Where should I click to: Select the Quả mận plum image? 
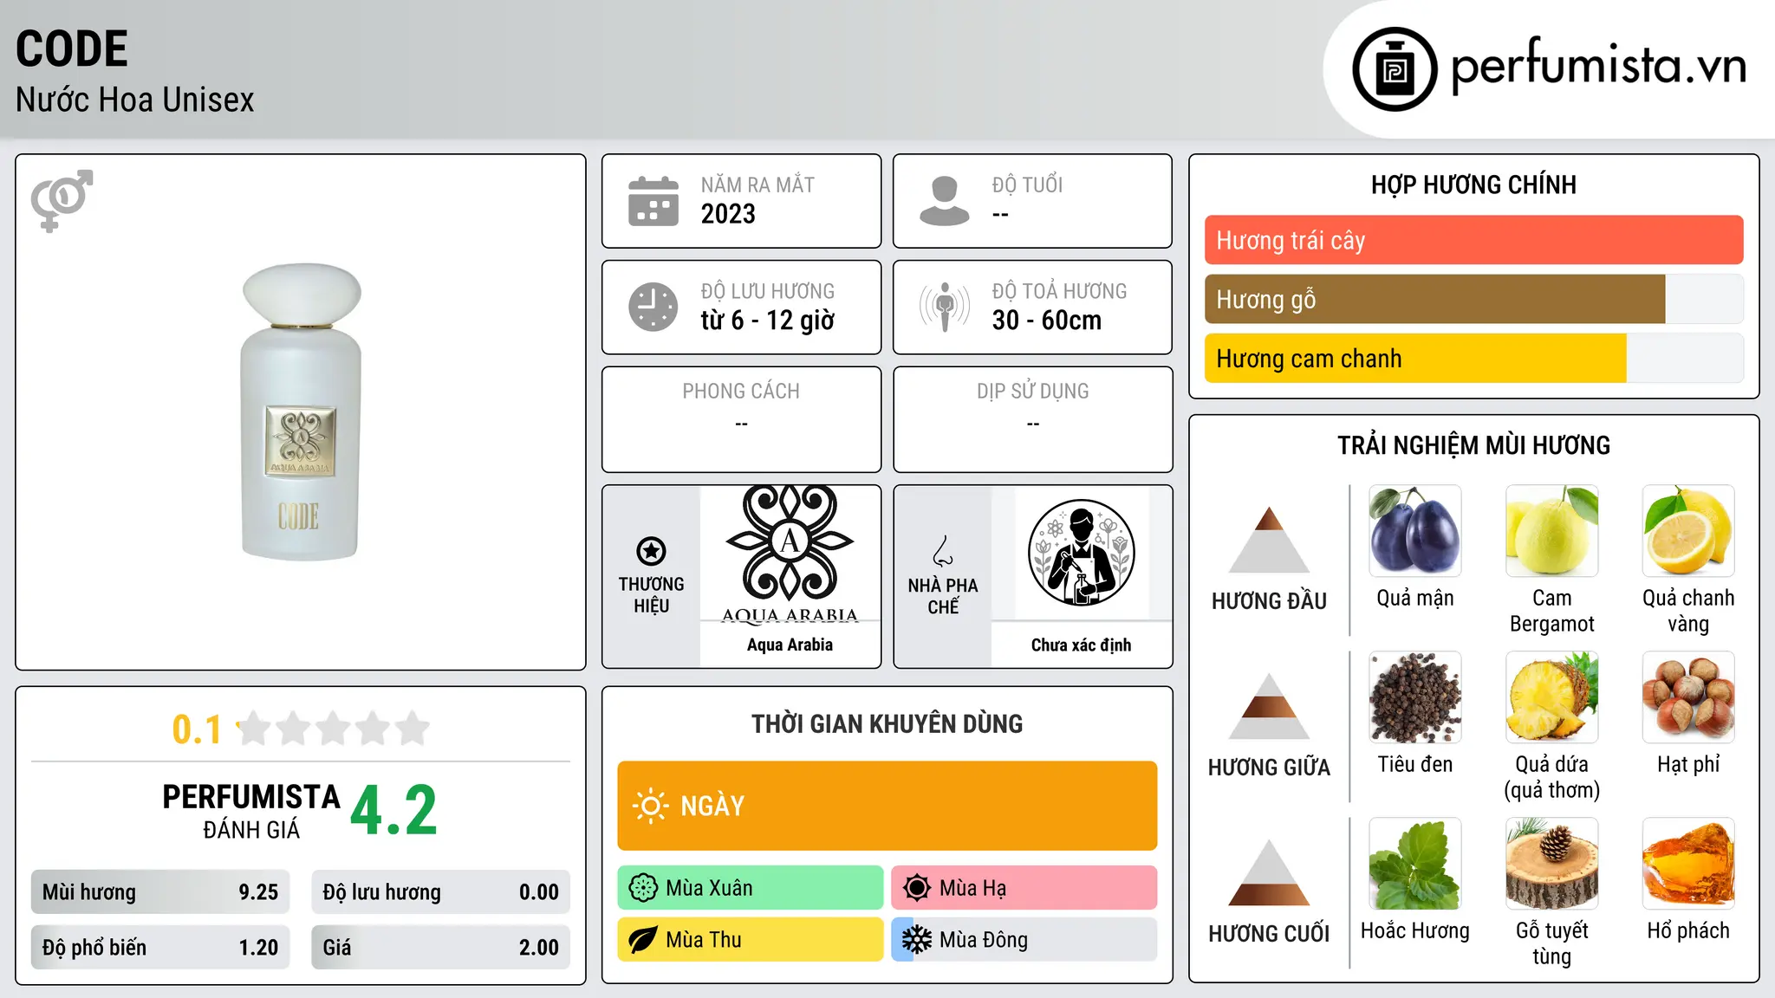point(1414,531)
